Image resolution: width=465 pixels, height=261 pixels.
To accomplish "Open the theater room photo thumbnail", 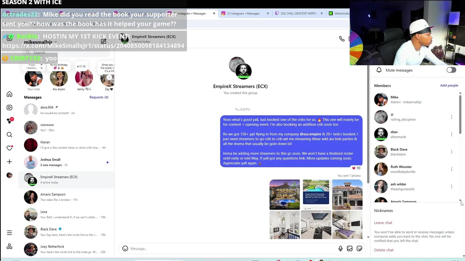I will click(316, 225).
